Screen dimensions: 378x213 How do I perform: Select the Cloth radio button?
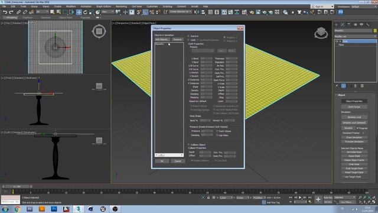coord(189,40)
